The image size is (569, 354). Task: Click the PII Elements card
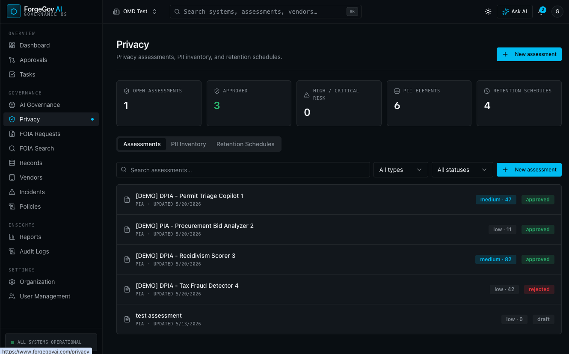tap(429, 103)
